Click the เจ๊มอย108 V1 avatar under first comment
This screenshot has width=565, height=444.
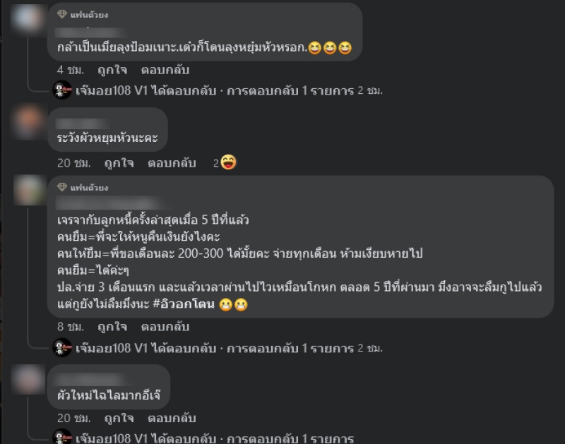coord(62,90)
